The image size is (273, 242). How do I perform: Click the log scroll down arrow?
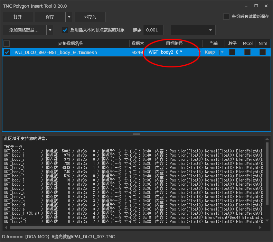click(x=267, y=221)
